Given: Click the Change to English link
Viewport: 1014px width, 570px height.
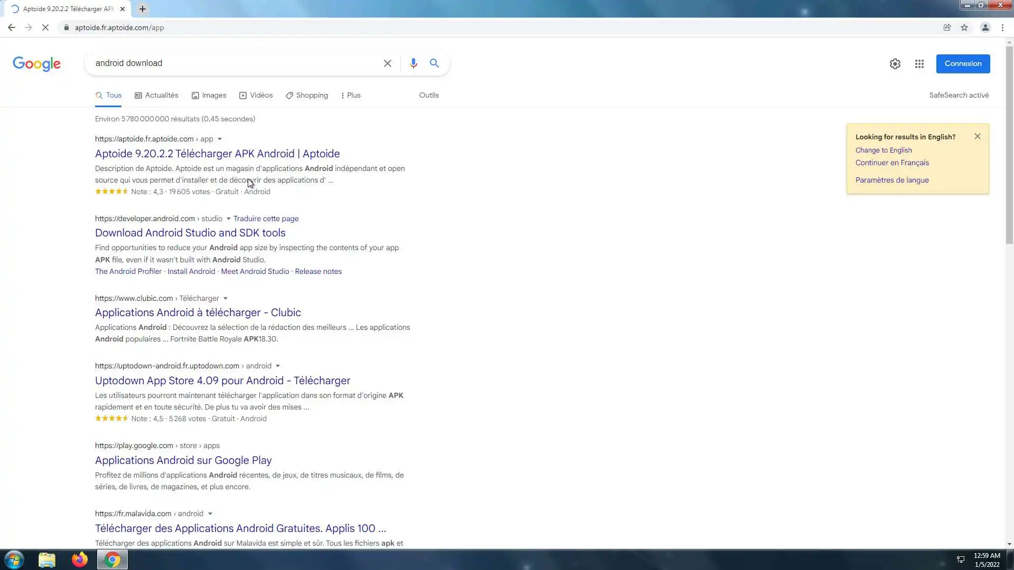Looking at the screenshot, I should click(x=884, y=150).
